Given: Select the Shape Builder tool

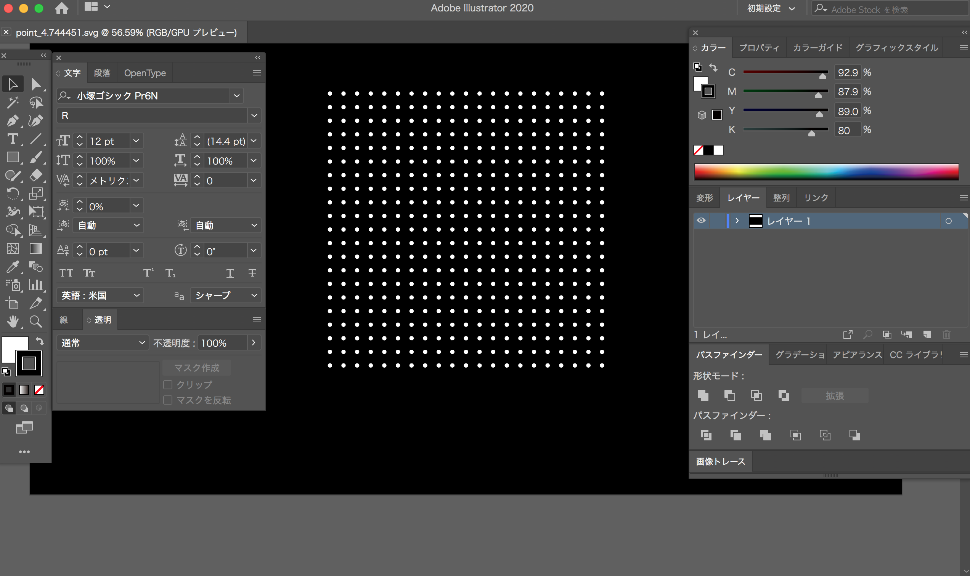Looking at the screenshot, I should pos(13,230).
